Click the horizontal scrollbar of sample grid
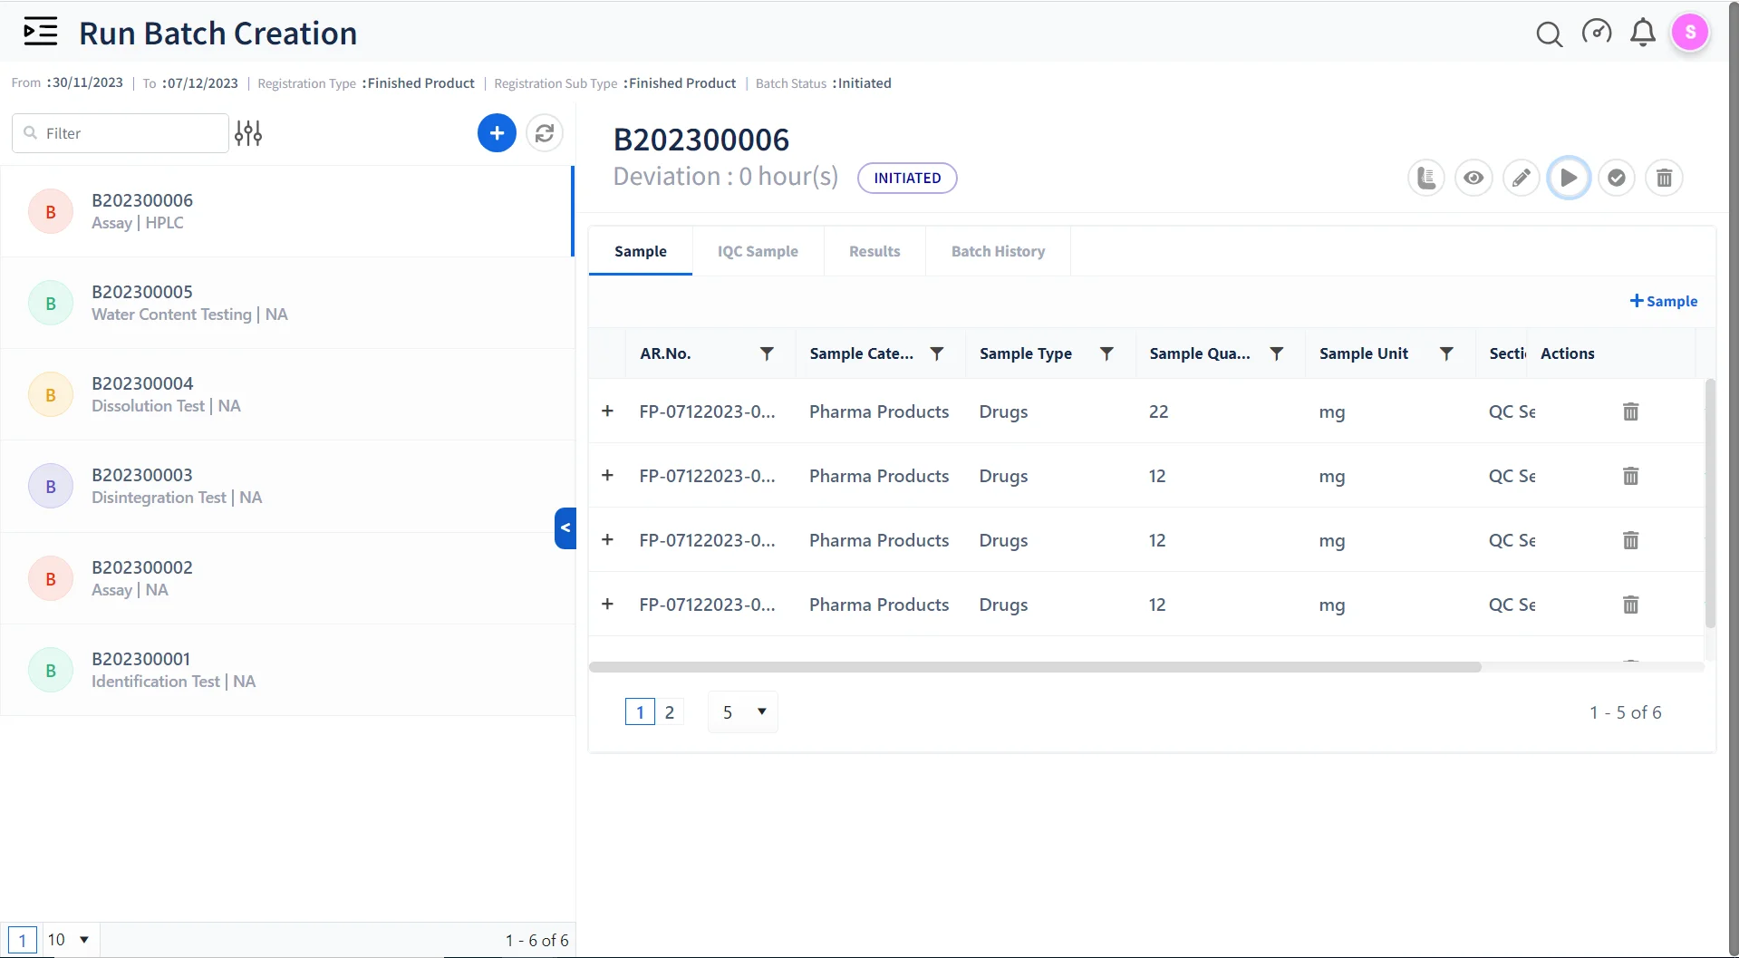Viewport: 1739px width, 958px height. [x=1035, y=667]
